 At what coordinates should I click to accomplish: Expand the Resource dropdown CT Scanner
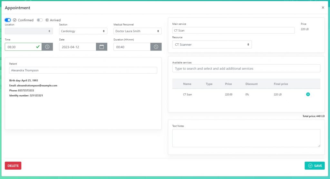212,45
